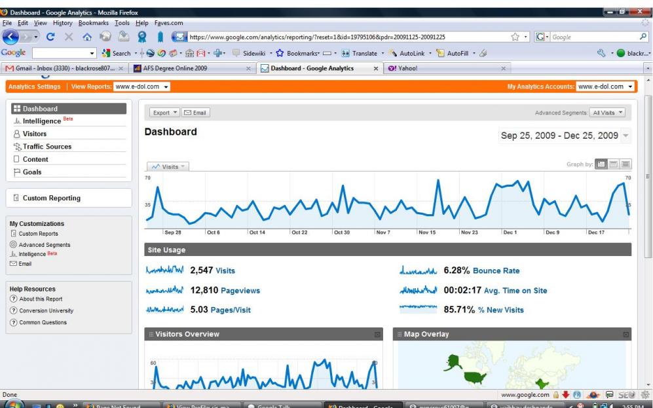This screenshot has height=408, width=653.
Task: Click the Custom Reporting document icon
Action: [16, 198]
